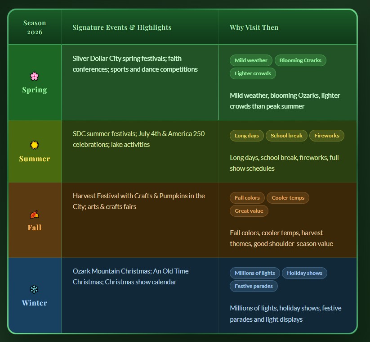
Task: Click the Holiday shows tag
Action: click(304, 273)
